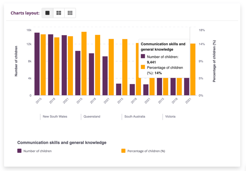Toggle the Percentage of children (%) legend entry
The width and height of the screenshot is (246, 171).
pos(143,151)
